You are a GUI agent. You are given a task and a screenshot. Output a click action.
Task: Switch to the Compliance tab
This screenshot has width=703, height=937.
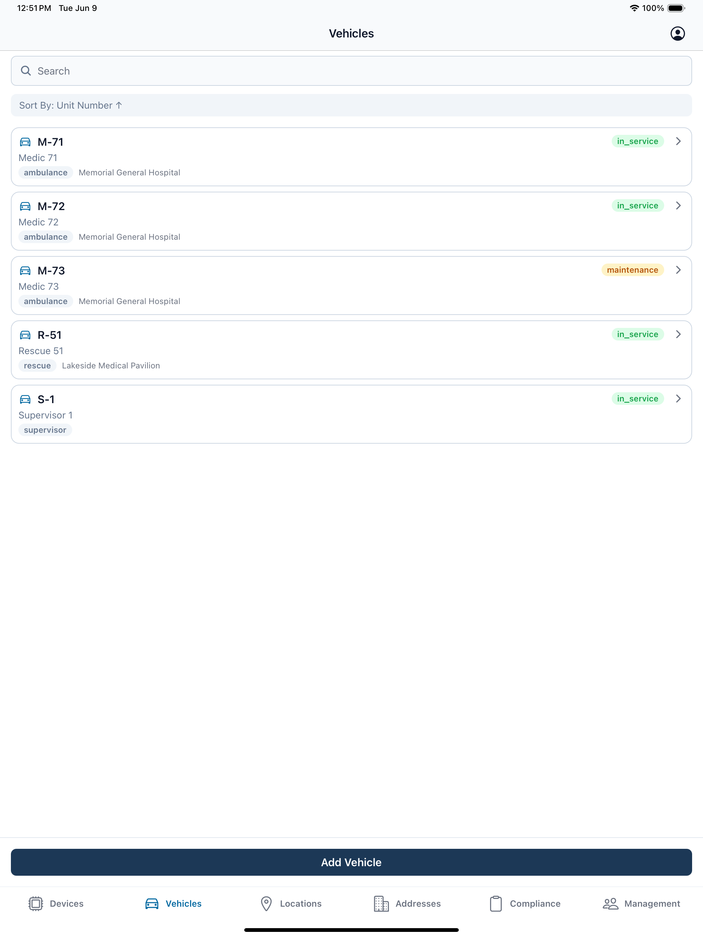(525, 904)
